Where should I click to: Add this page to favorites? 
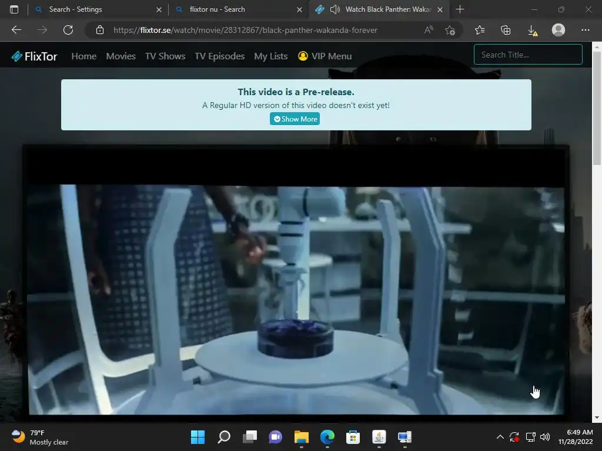450,30
